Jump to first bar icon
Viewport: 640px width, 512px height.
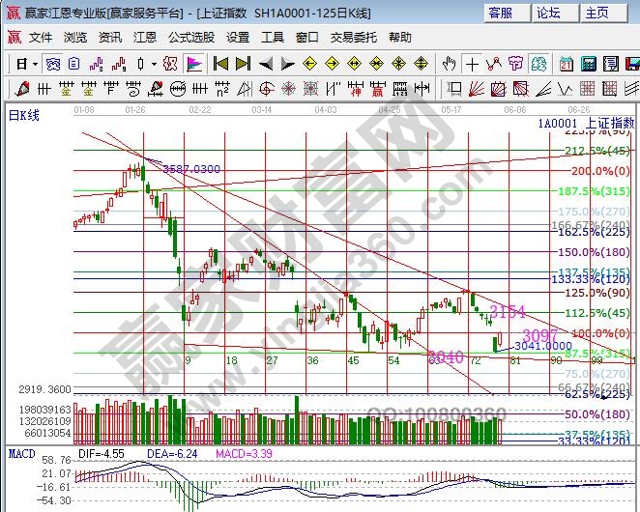click(x=220, y=64)
